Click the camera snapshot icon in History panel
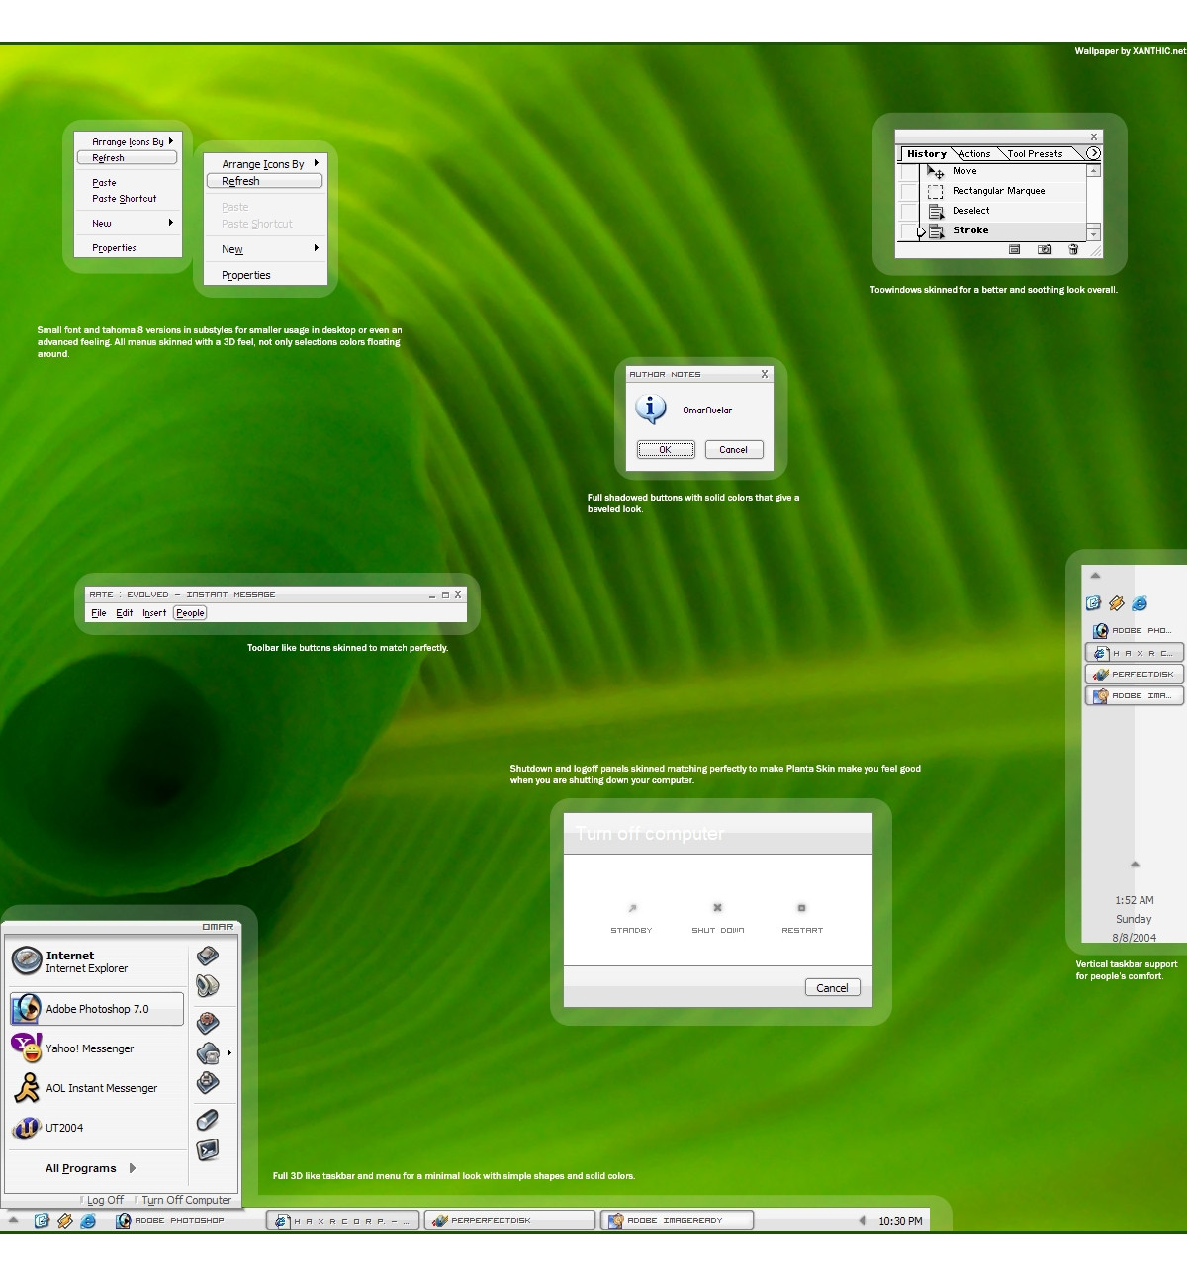Screen dimensions: 1187x1276 1044,250
